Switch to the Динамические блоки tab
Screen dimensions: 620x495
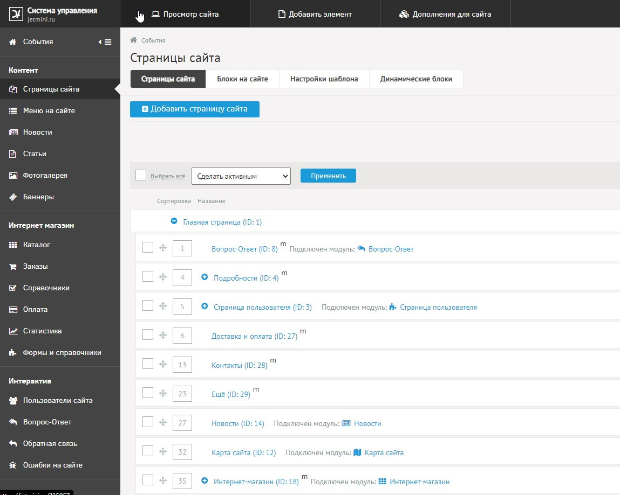point(416,79)
